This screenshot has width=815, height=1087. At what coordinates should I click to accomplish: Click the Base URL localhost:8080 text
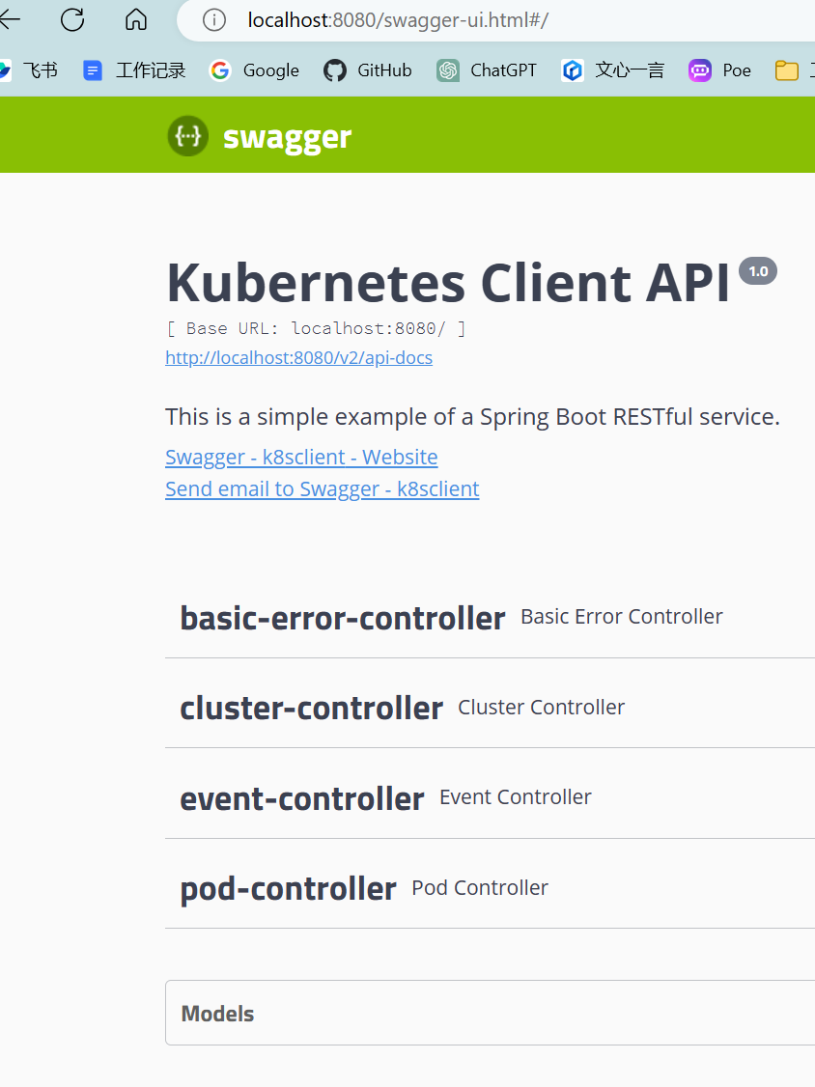pyautogui.click(x=317, y=328)
